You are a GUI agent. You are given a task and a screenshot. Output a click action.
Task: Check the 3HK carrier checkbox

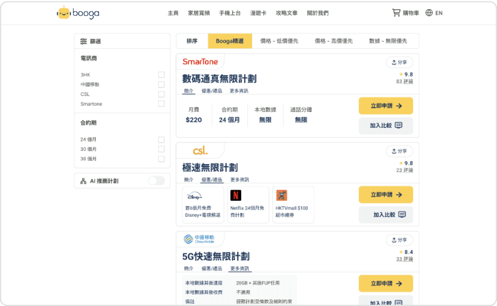tap(161, 75)
